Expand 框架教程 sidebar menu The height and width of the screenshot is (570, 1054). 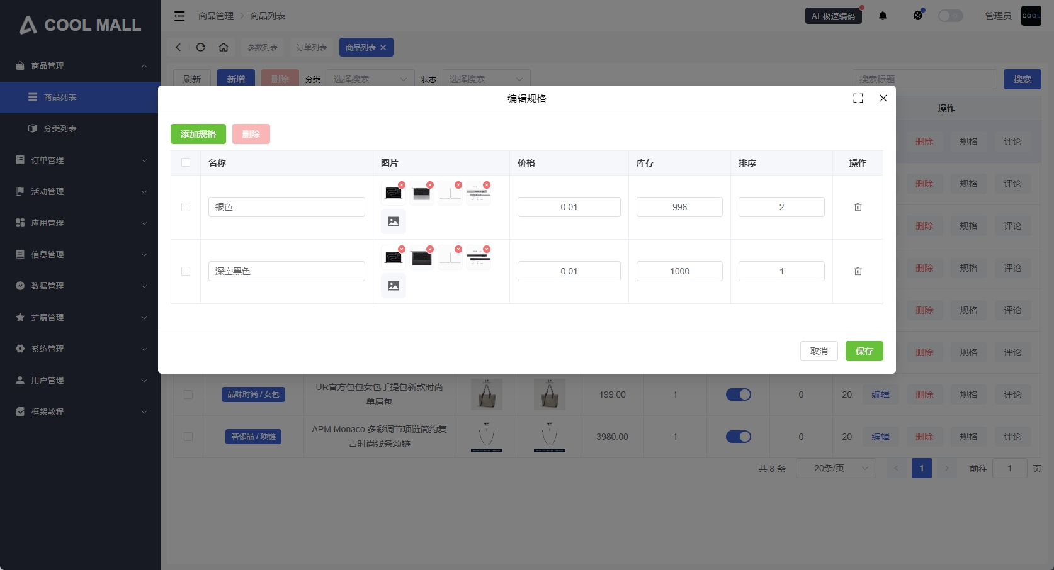coord(80,412)
